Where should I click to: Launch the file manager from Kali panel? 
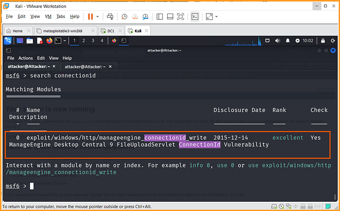(30, 41)
